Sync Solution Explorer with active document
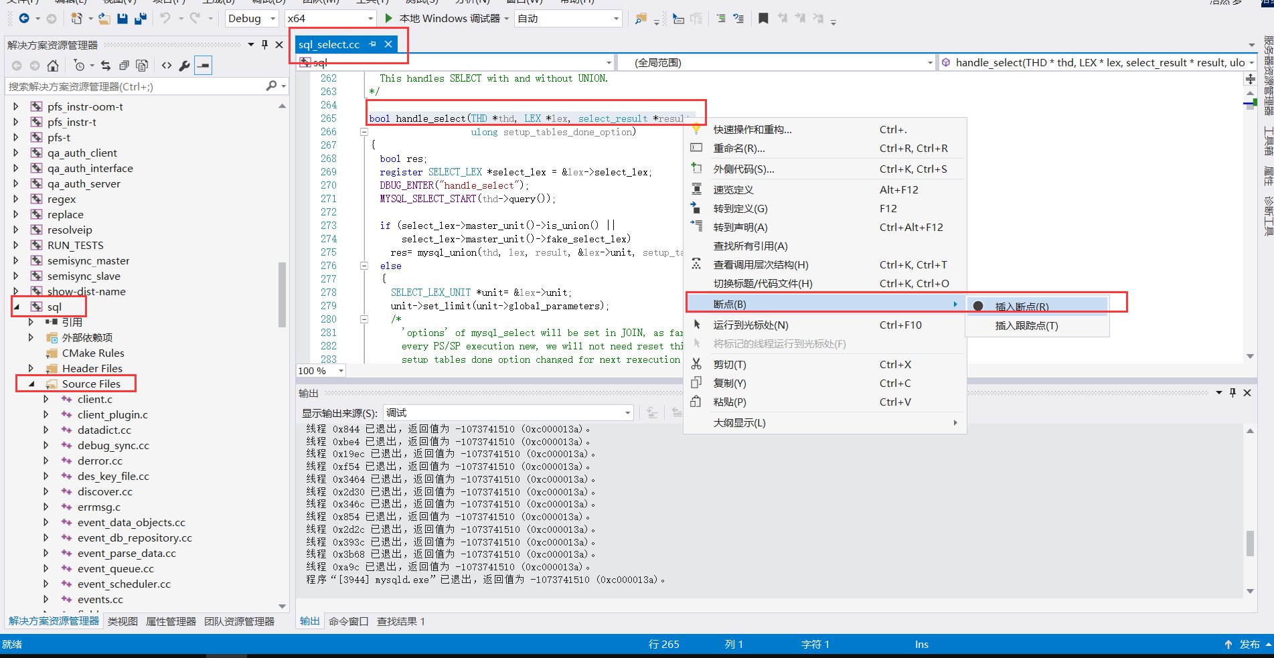Screen dimensions: 1274x658 [x=106, y=65]
